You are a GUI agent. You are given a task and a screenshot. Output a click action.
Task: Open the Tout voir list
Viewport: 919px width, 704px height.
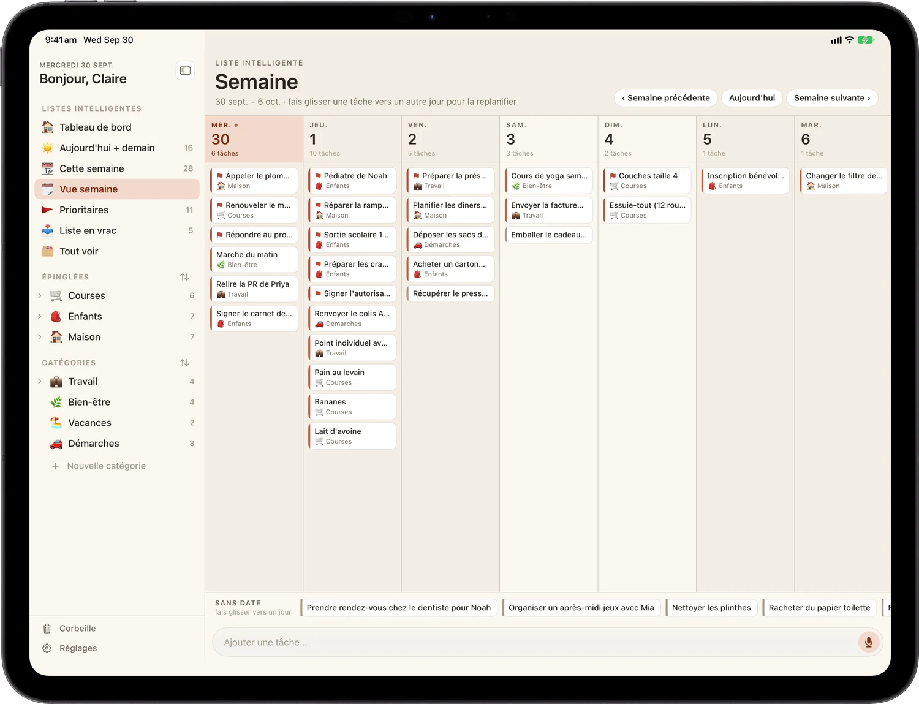coord(117,251)
